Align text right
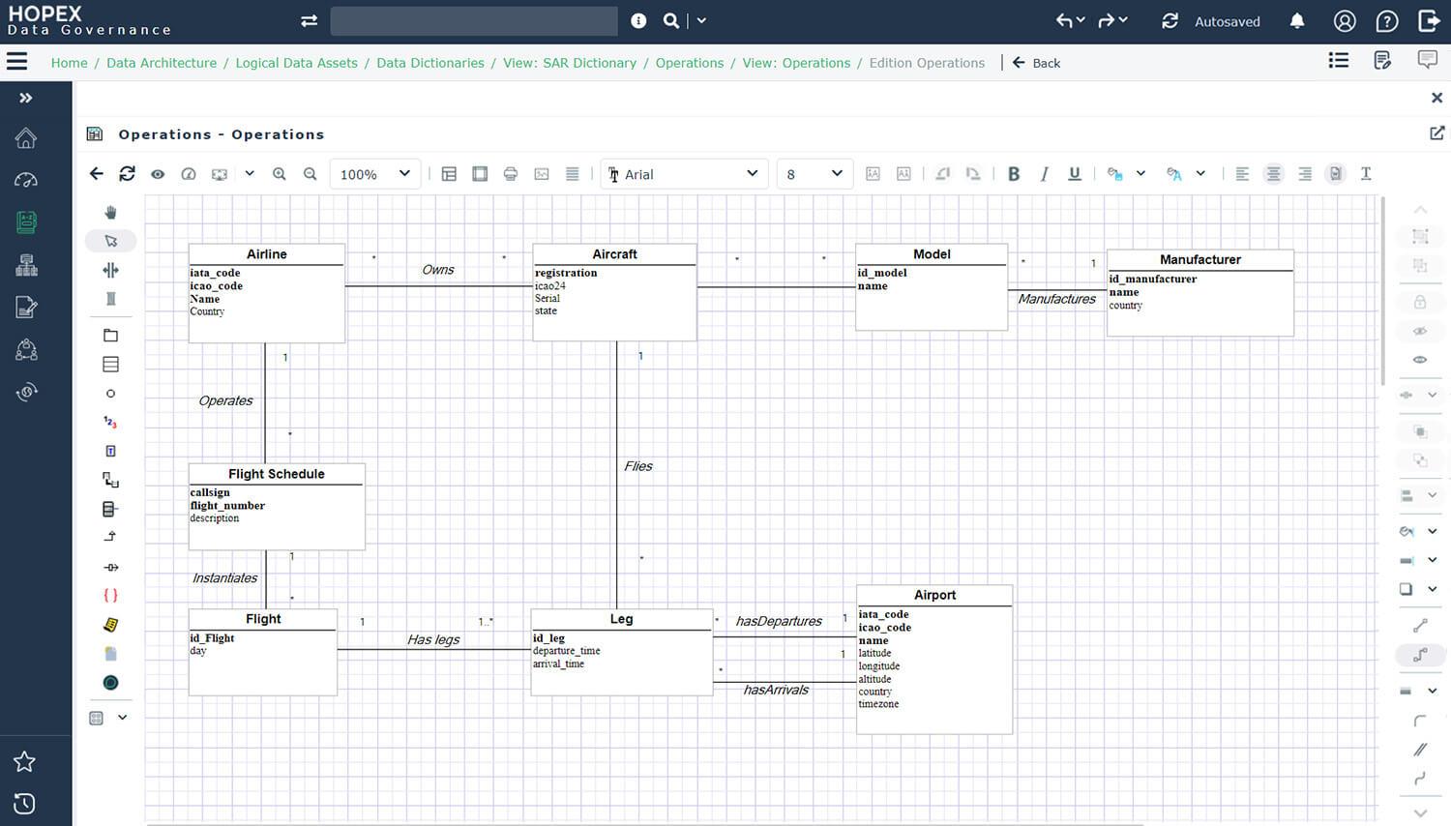This screenshot has width=1451, height=826. pyautogui.click(x=1305, y=174)
